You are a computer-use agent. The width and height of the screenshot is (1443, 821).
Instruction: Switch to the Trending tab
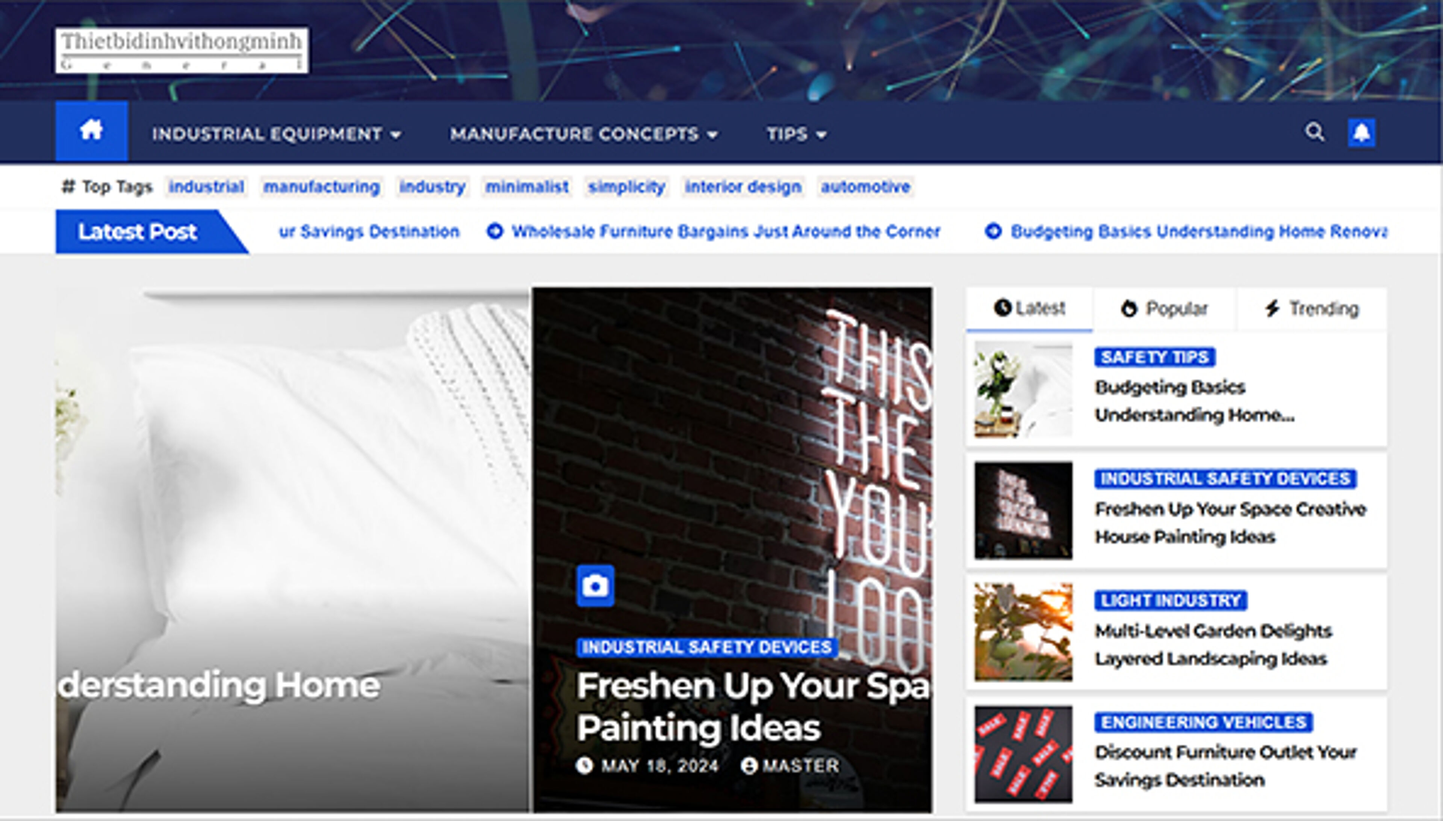coord(1311,308)
